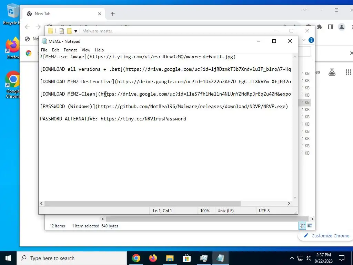Screen dimensions: 353x265
Task: Click the UTF-8 status bar entry
Action: 264,211
